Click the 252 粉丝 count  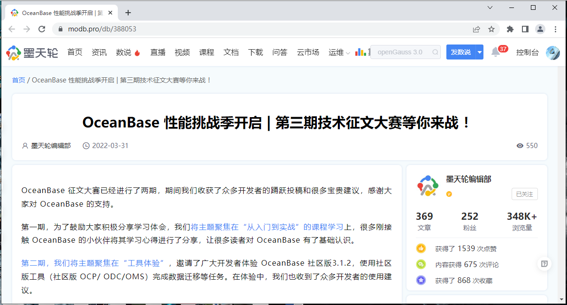470,222
